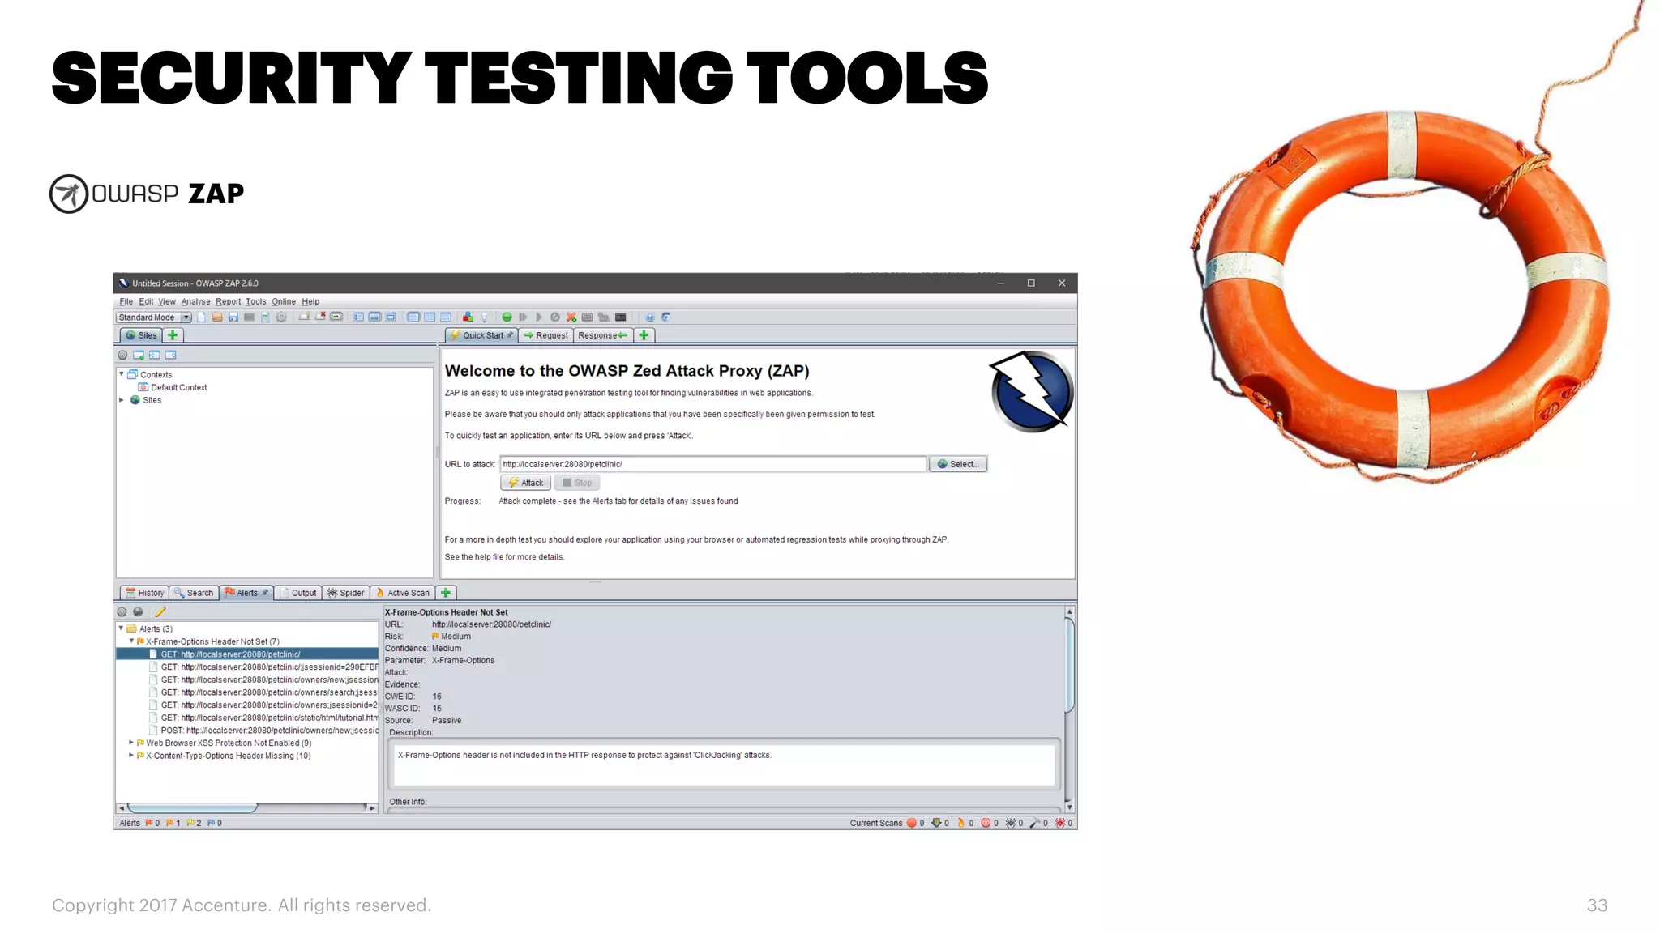Image resolution: width=1660 pixels, height=933 pixels.
Task: Expand Web Browser XSS Protection Not Enabled
Action: [131, 743]
